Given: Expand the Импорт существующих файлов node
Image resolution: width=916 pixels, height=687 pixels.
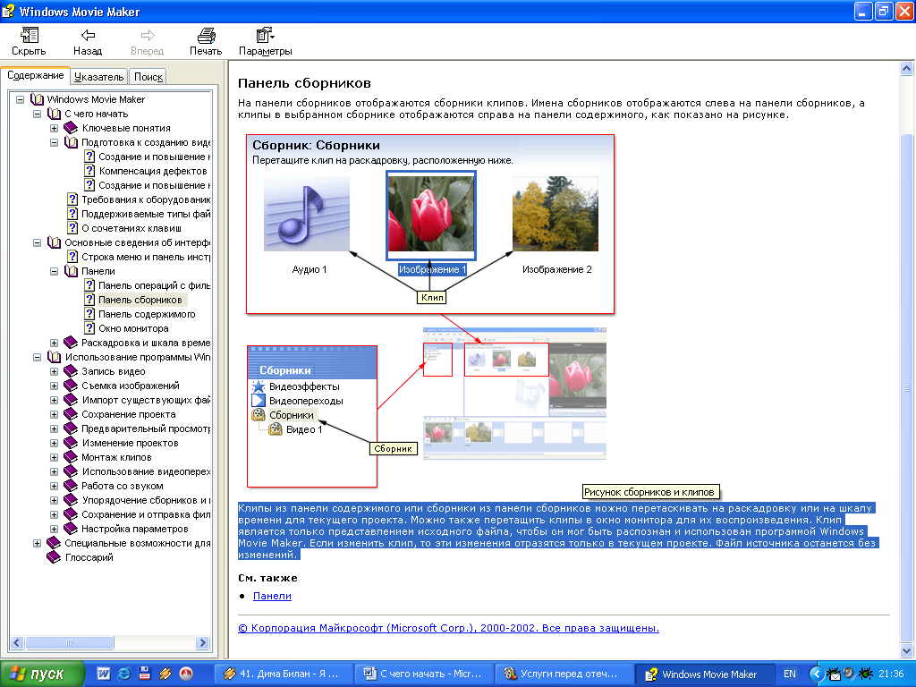Looking at the screenshot, I should pos(54,400).
